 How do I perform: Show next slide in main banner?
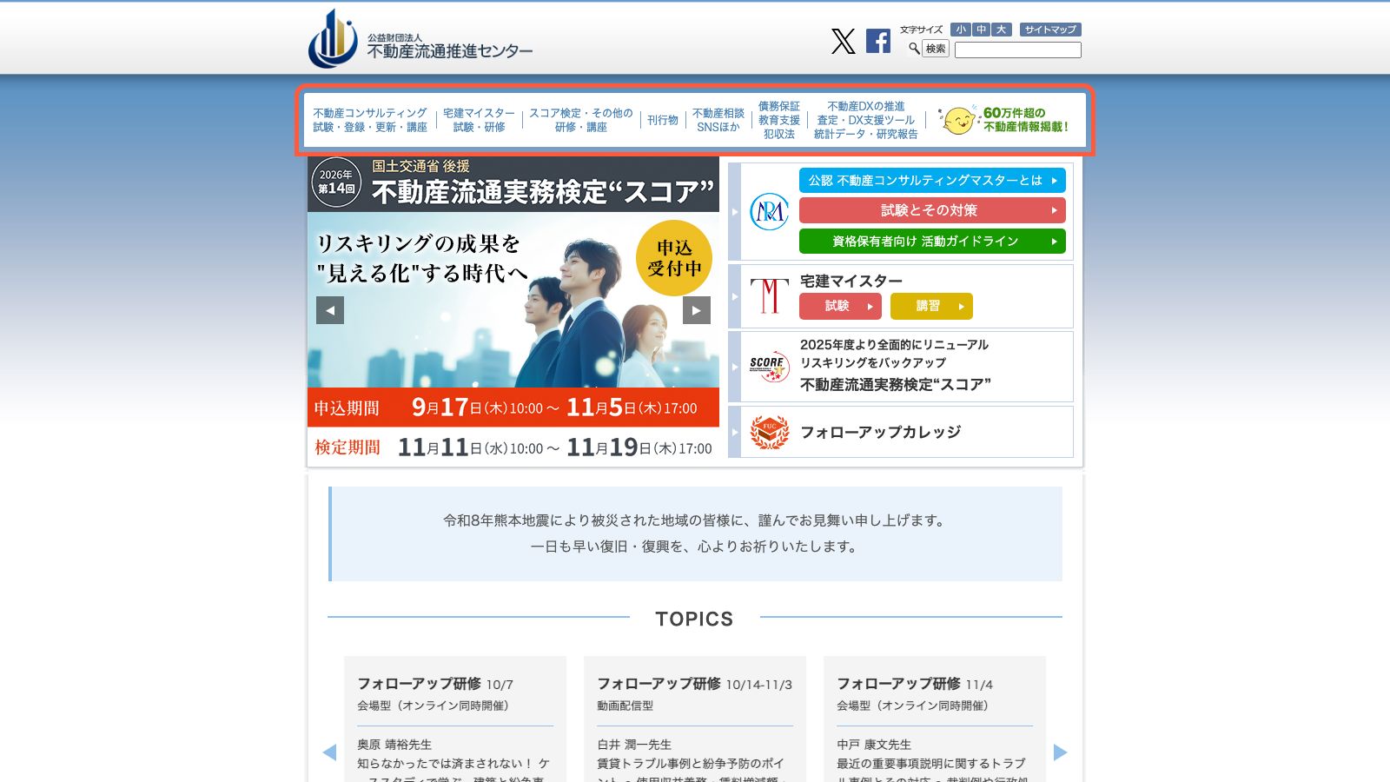697,310
